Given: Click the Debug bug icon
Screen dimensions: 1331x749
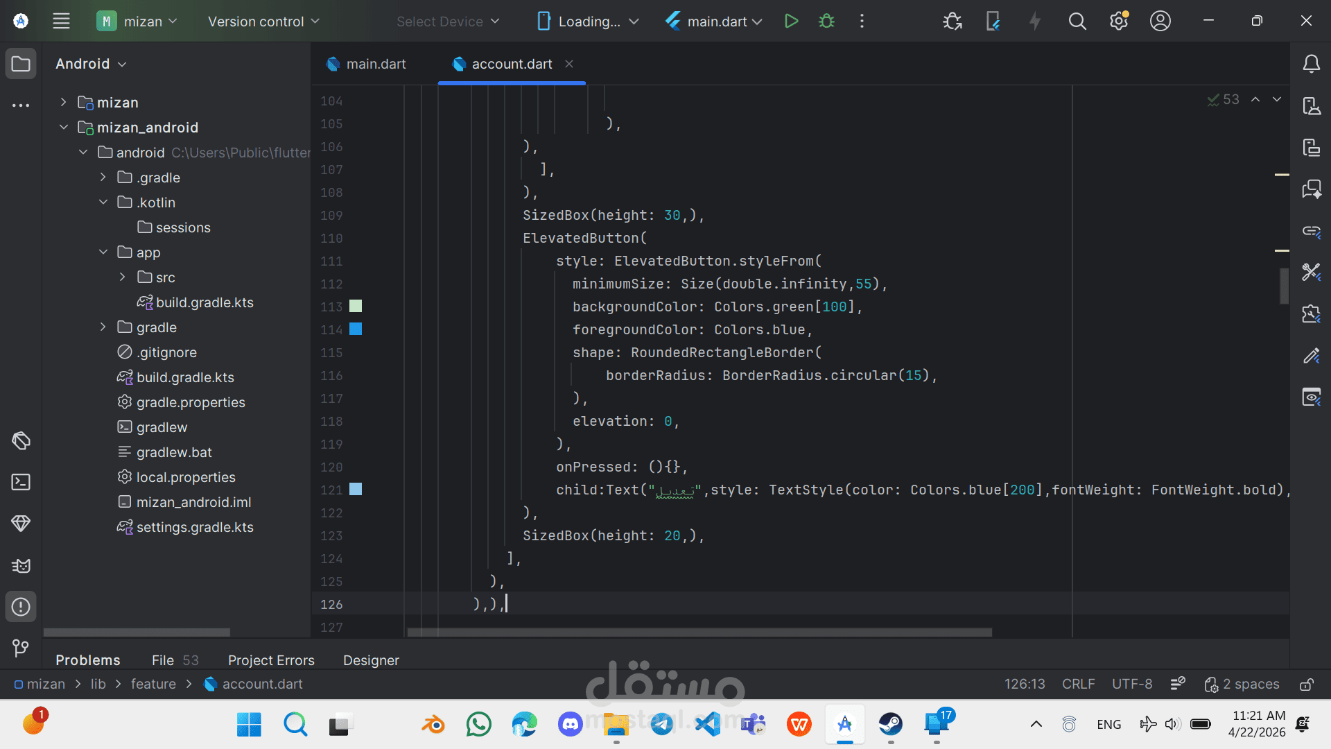Looking at the screenshot, I should coord(826,21).
